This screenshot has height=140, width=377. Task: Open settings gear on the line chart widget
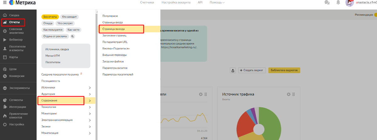(x=201, y=94)
